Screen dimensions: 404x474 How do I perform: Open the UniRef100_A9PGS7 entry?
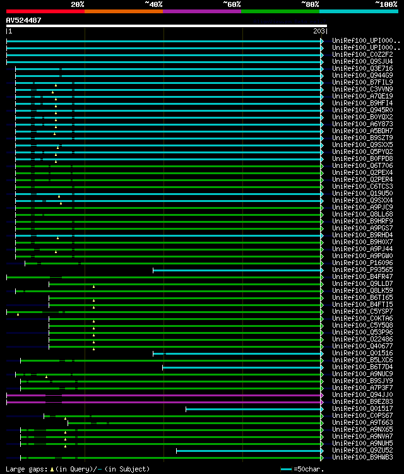[362, 228]
